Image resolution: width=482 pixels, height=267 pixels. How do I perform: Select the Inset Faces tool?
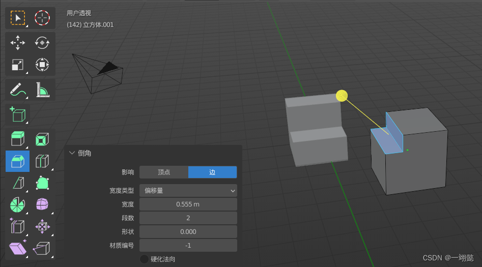[42, 139]
